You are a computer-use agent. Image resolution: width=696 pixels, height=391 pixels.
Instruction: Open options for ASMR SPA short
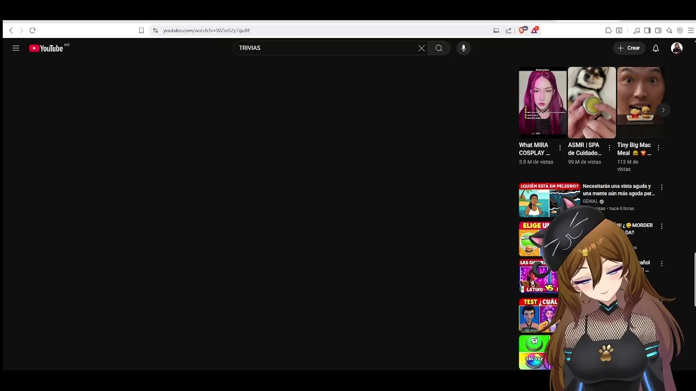609,148
